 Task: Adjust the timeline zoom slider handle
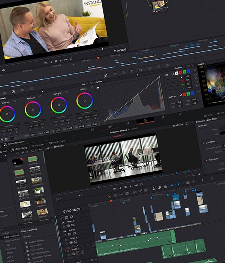[203, 180]
